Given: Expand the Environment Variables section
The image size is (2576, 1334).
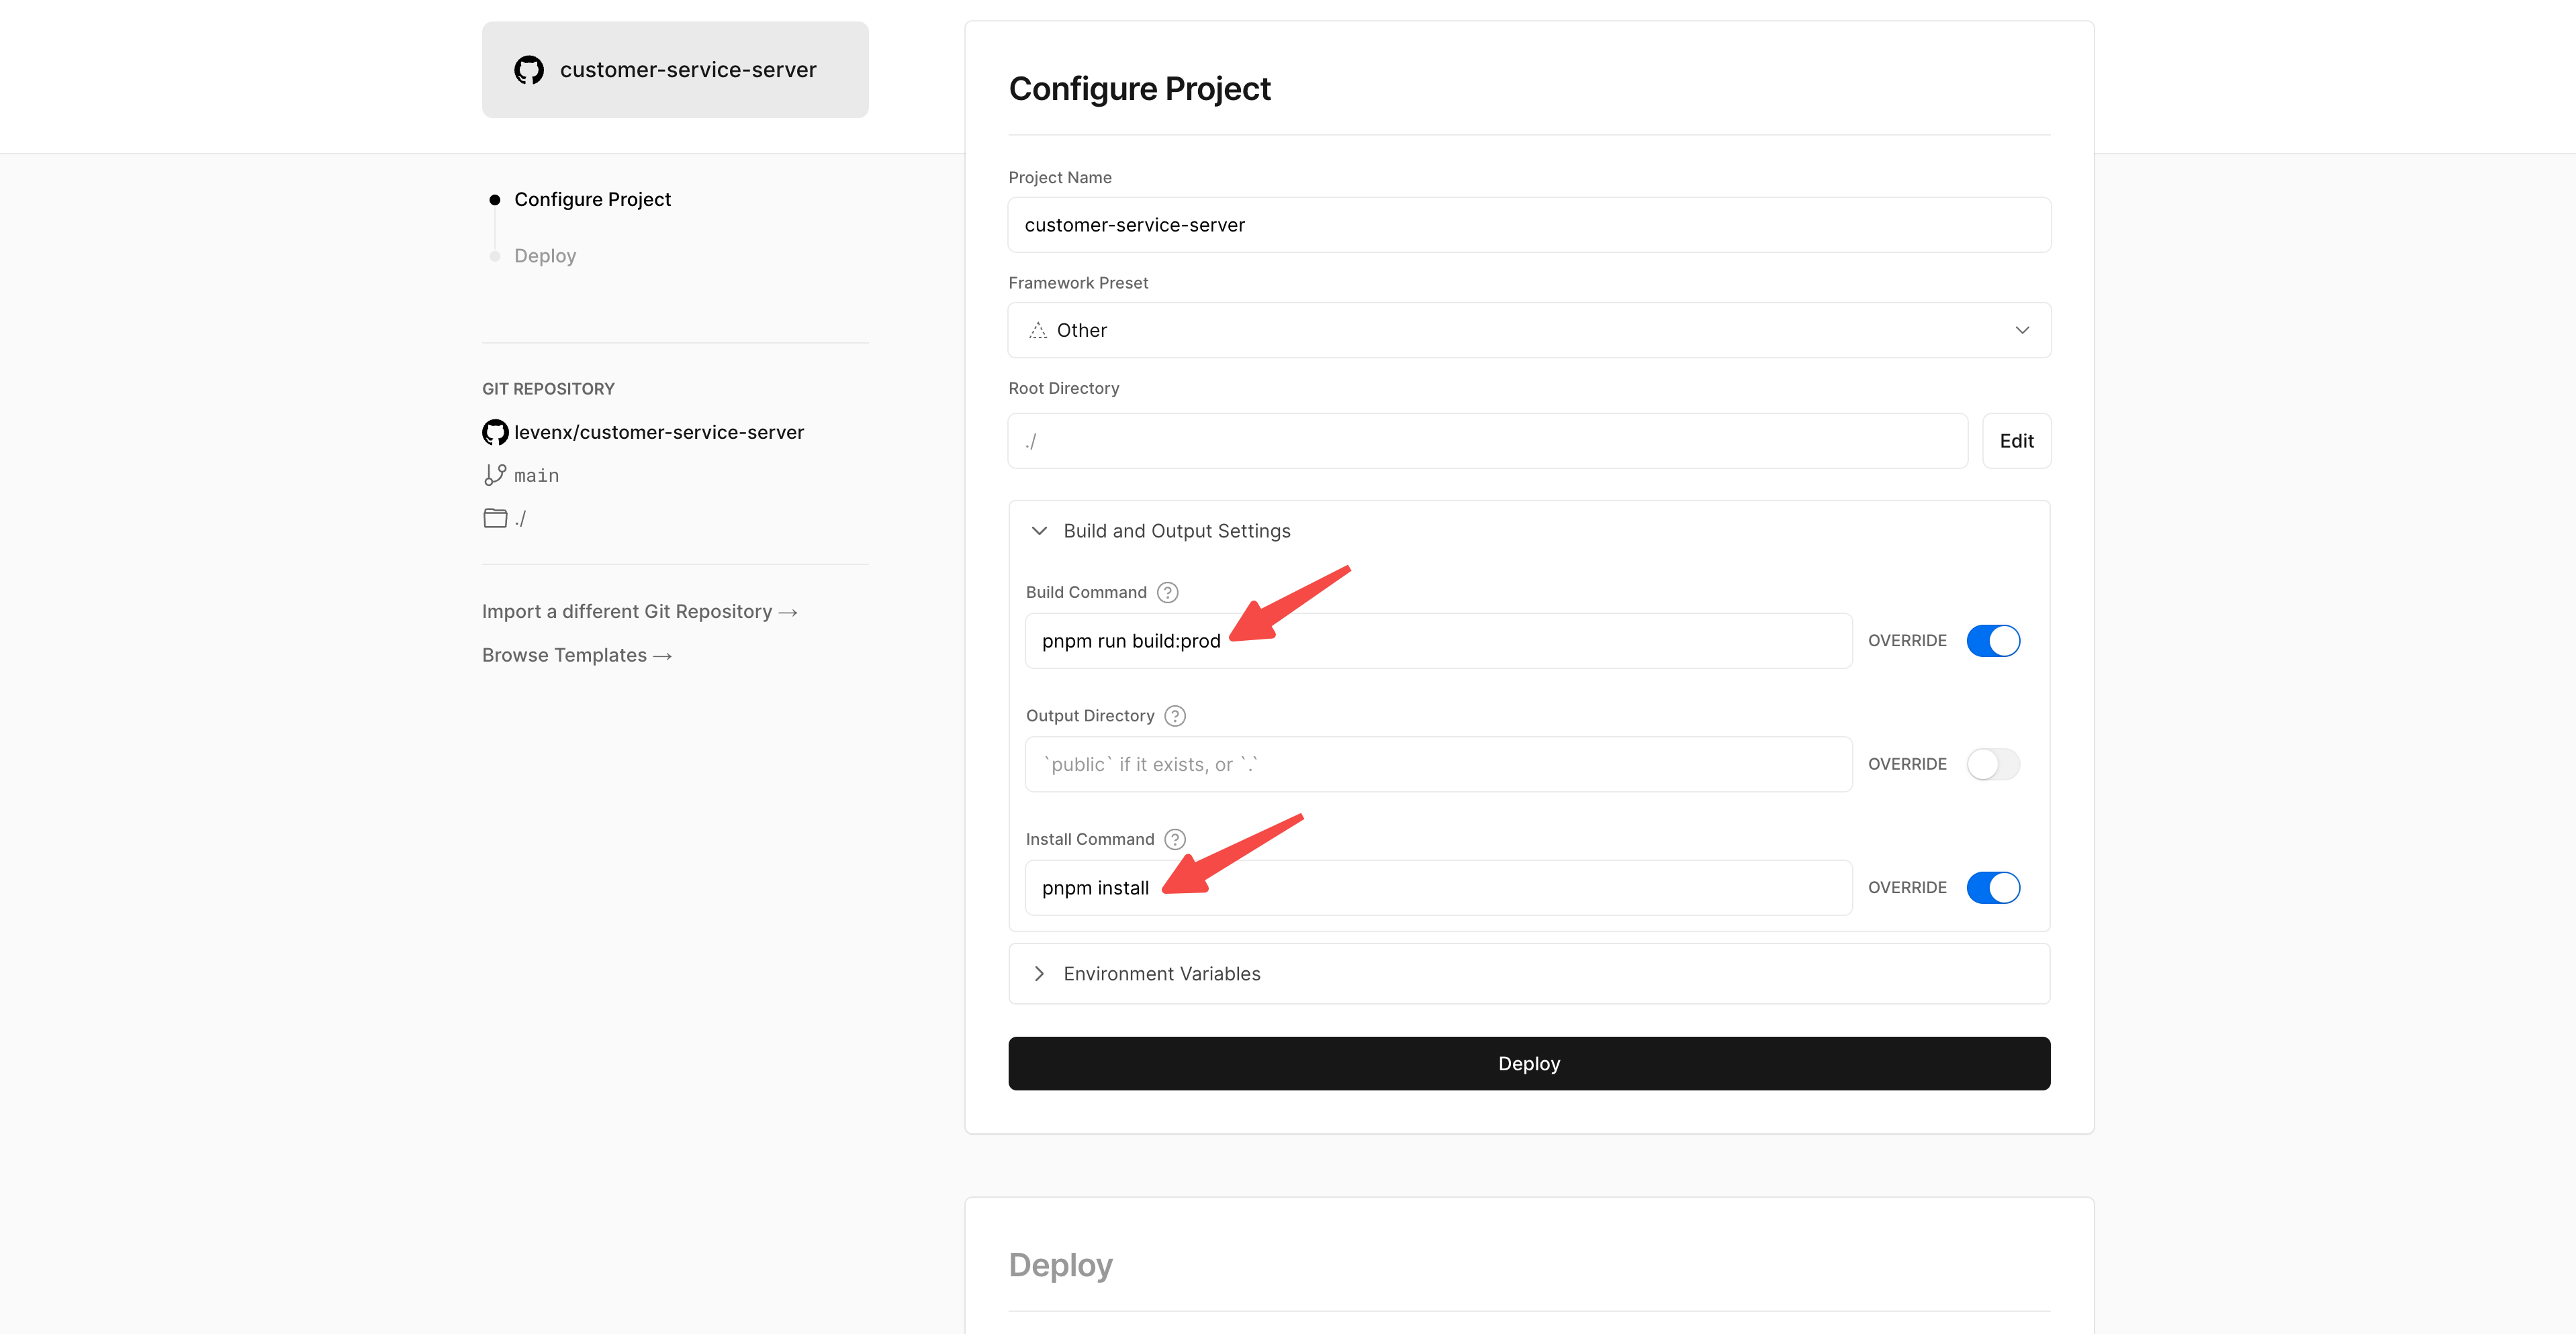Looking at the screenshot, I should click(1160, 973).
